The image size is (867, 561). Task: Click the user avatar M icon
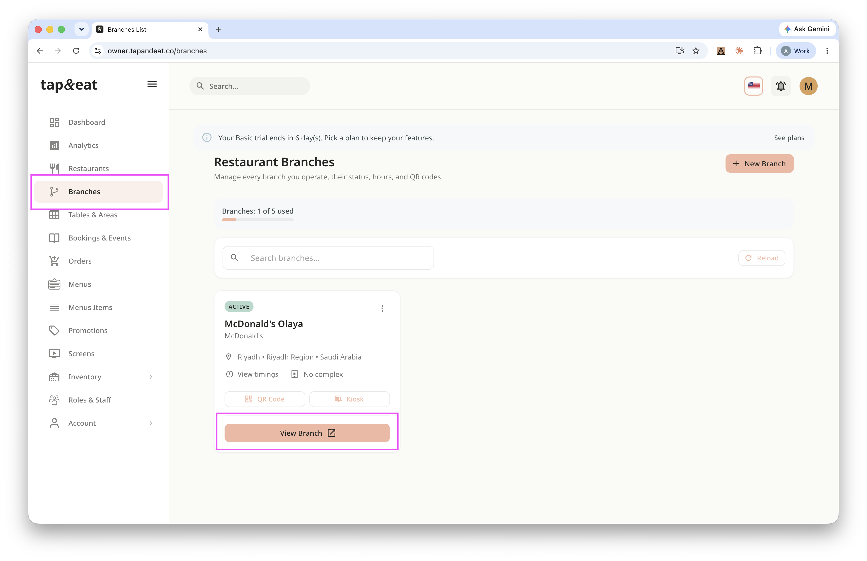808,86
